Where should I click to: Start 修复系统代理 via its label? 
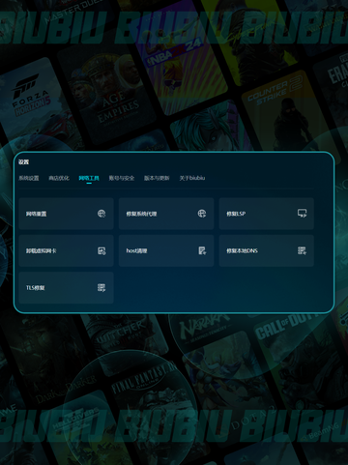tap(141, 214)
